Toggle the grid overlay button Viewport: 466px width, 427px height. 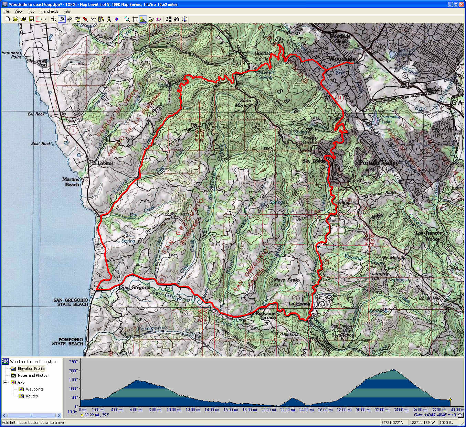(135, 19)
